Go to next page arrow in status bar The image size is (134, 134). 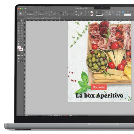click(46, 115)
